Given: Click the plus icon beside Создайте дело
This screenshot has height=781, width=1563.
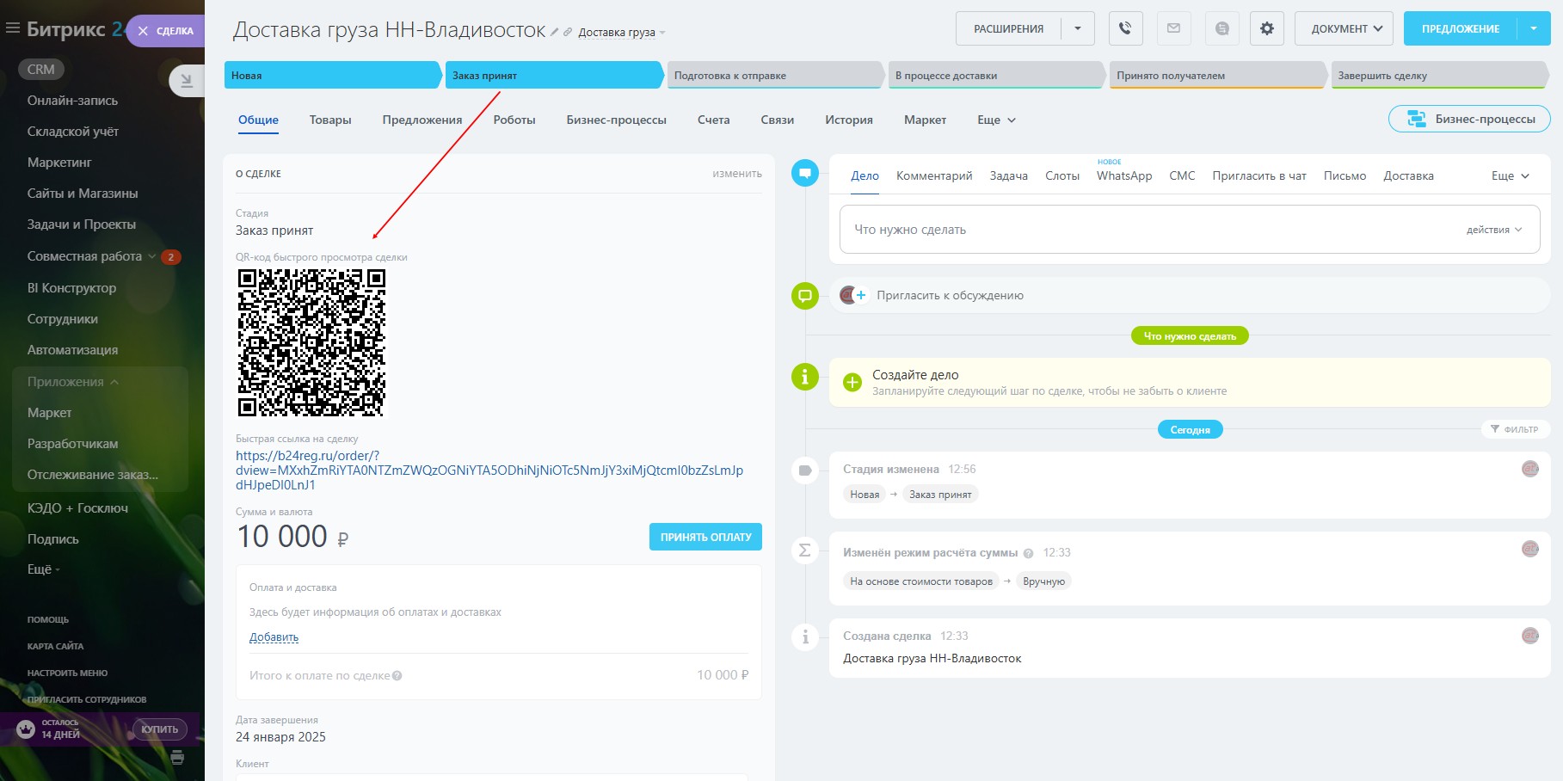Looking at the screenshot, I should tap(852, 383).
